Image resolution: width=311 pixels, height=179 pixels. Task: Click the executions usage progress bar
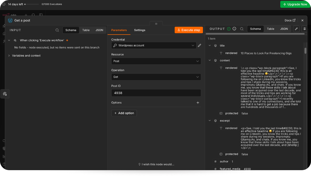click(32, 4)
